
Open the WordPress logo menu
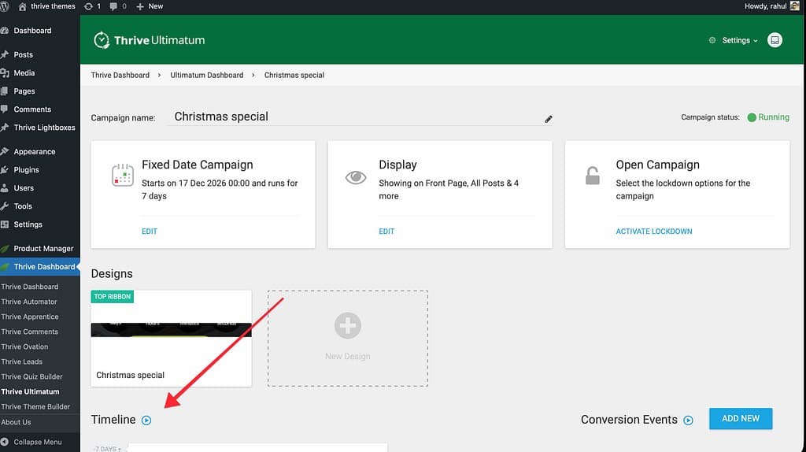tap(7, 6)
